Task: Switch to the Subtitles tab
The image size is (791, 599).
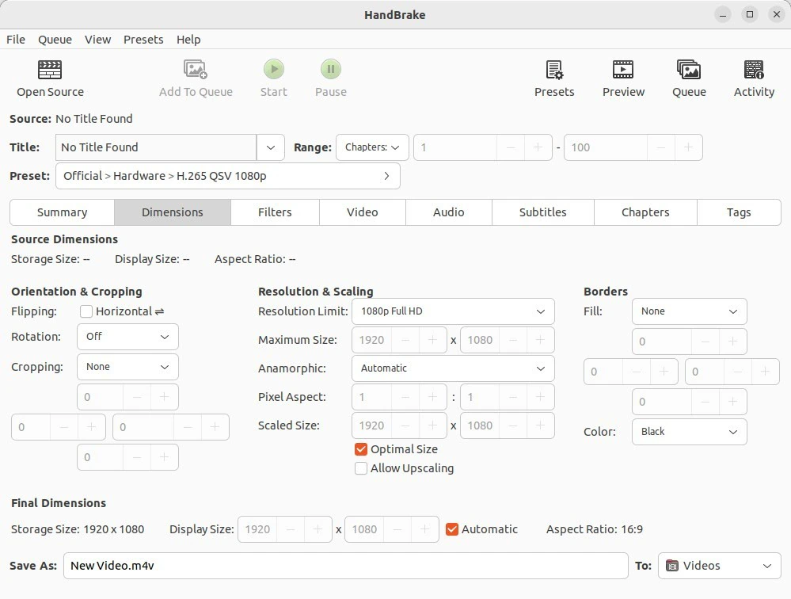Action: coord(543,212)
